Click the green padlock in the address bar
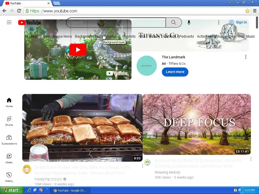Viewport: 259px width, 194px height. (27, 11)
